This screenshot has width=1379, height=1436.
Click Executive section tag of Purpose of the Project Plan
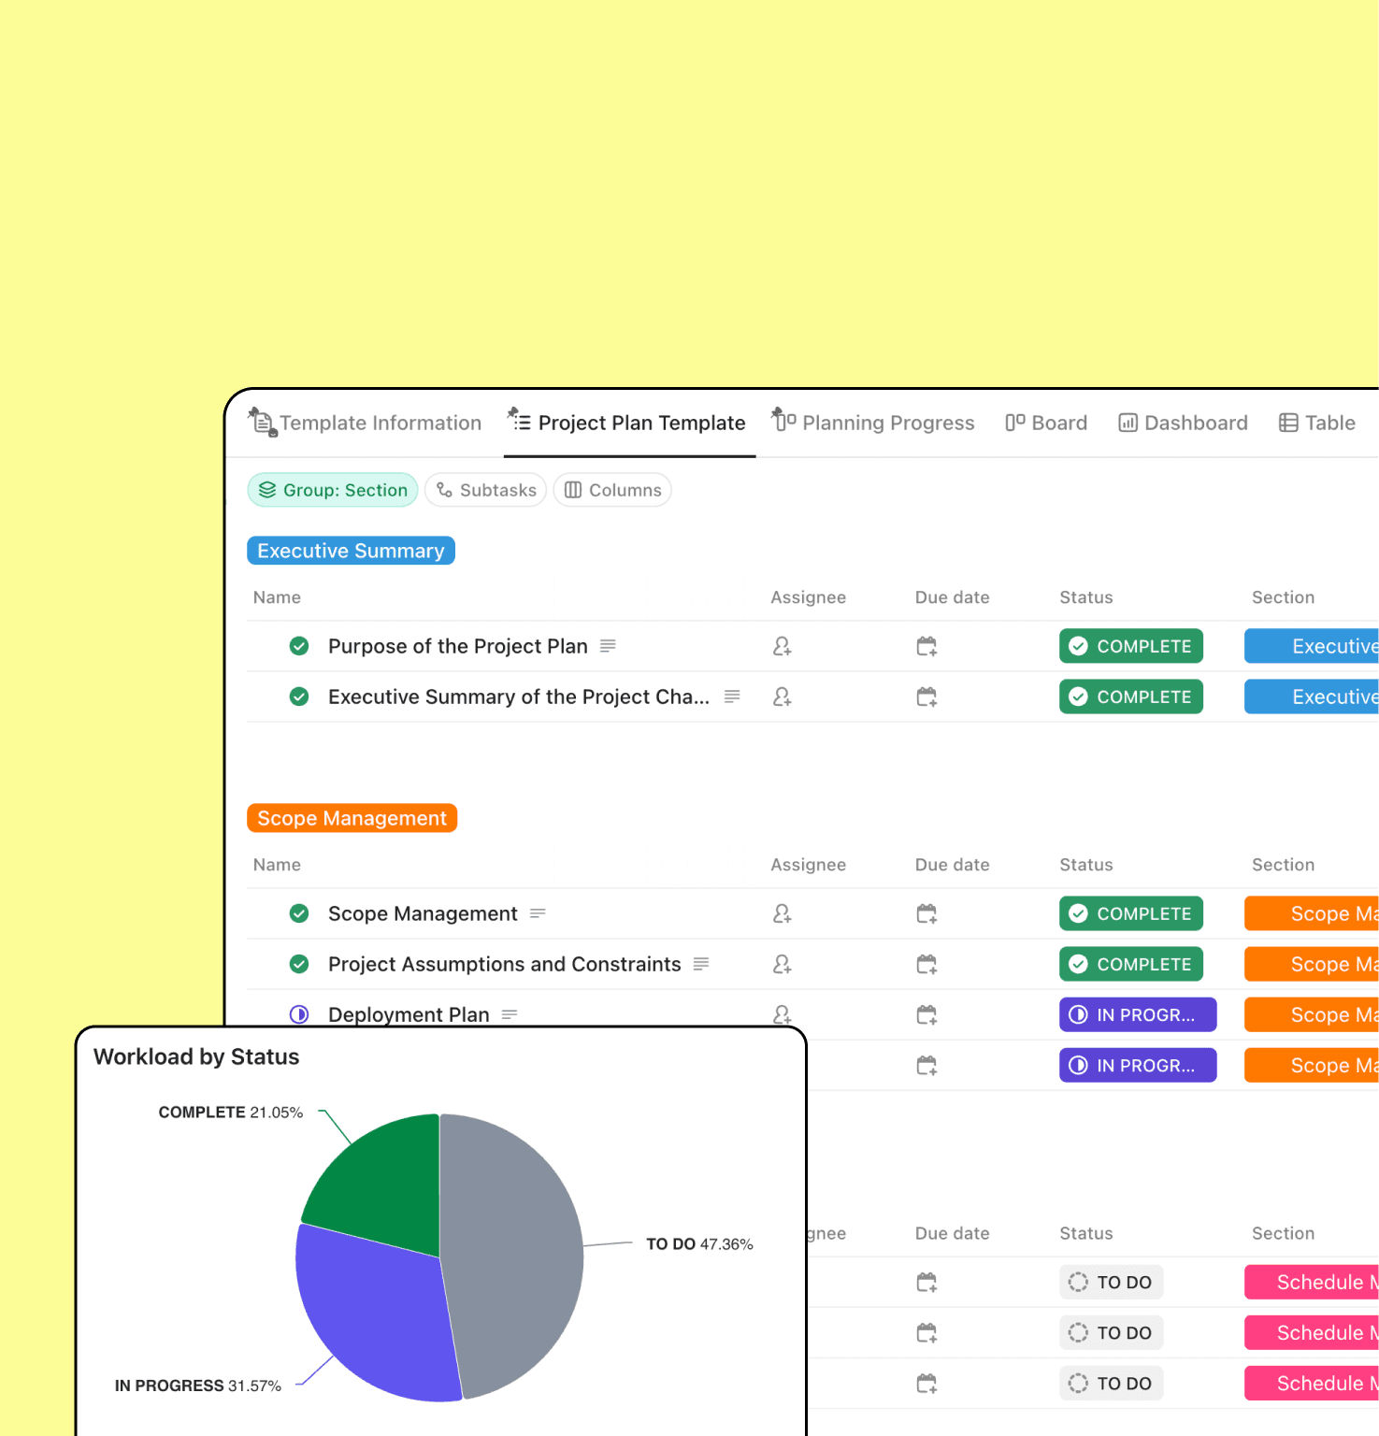pos(1312,646)
